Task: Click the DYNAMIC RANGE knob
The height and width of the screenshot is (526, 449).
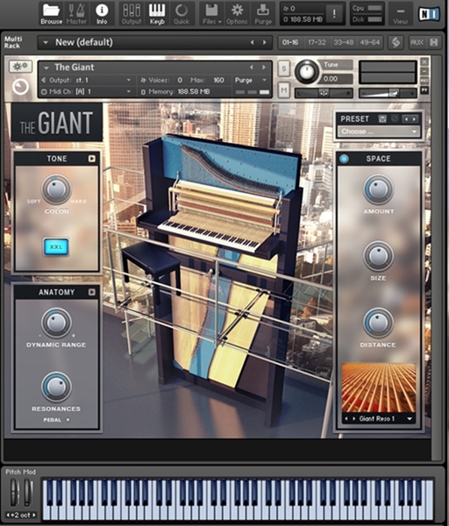Action: coord(56,323)
